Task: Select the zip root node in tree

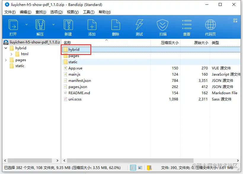Action: click(x=32, y=42)
